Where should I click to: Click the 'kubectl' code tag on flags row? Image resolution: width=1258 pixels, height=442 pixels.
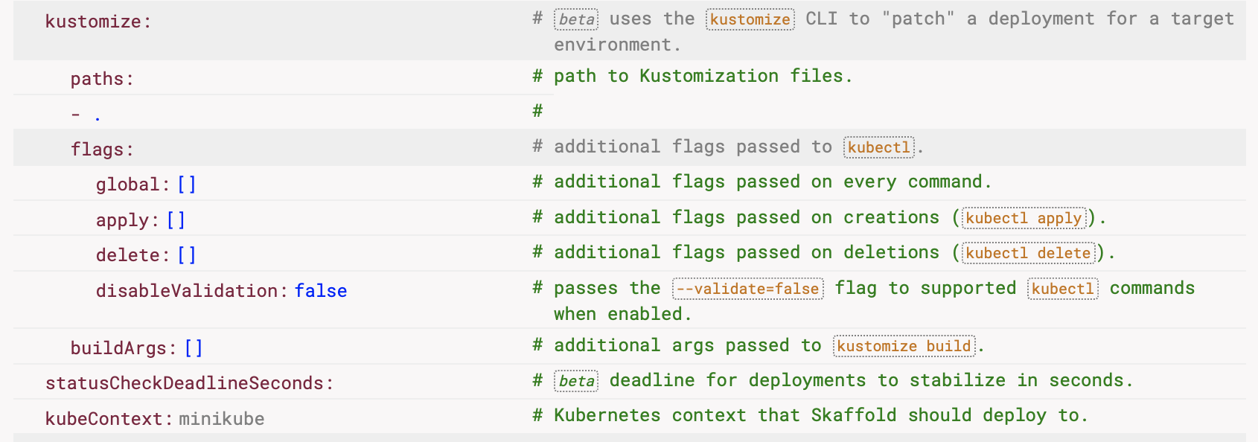click(878, 147)
